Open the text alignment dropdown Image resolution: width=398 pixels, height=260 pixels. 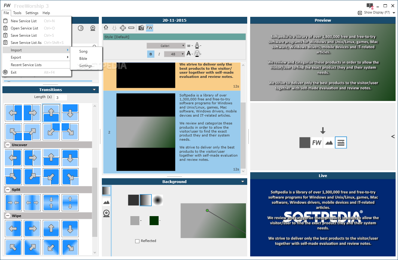[190, 46]
